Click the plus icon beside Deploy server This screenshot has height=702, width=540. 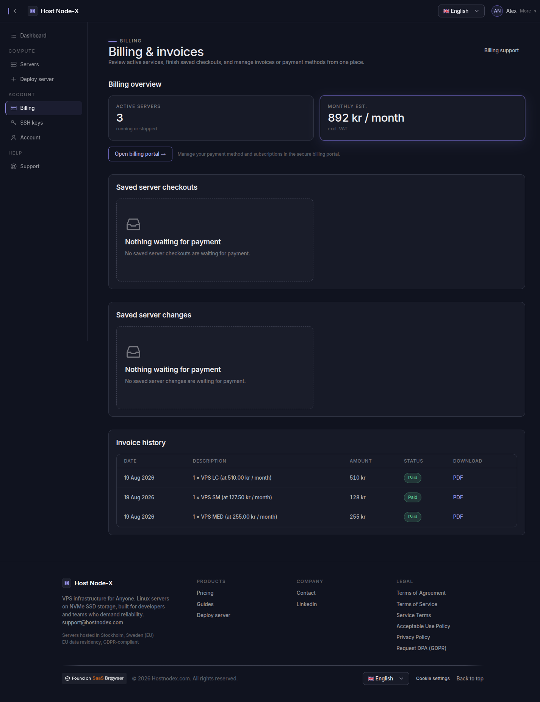point(14,79)
